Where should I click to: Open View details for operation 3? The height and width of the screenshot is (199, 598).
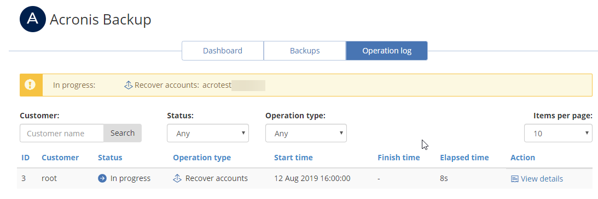pyautogui.click(x=537, y=179)
